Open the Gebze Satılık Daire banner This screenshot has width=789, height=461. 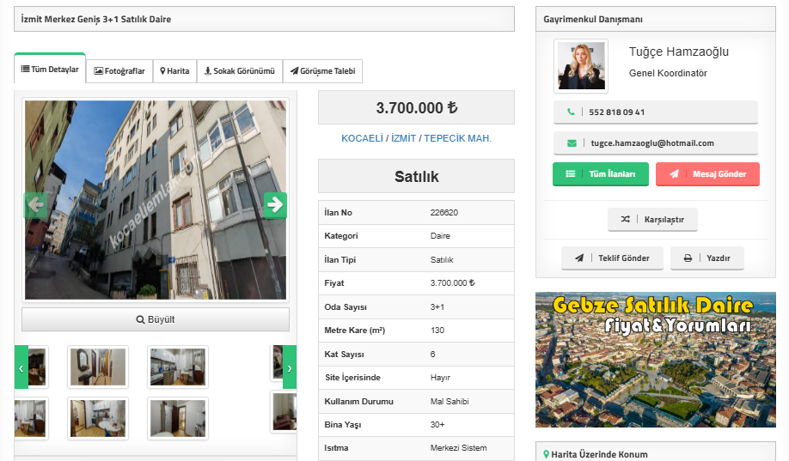click(x=655, y=360)
